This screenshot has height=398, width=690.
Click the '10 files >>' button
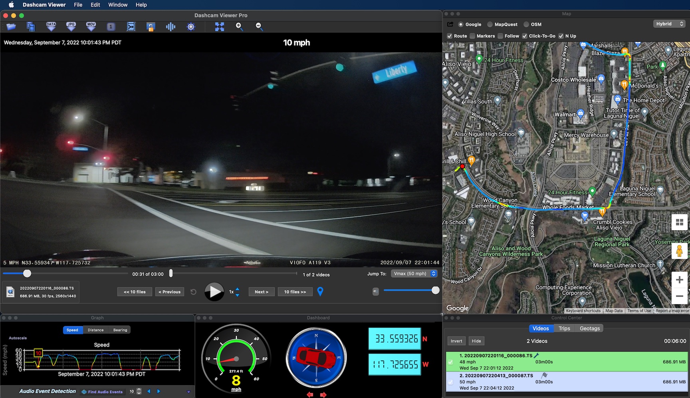295,292
